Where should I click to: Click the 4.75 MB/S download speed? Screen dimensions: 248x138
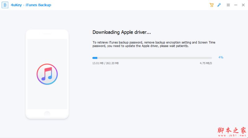point(206,63)
